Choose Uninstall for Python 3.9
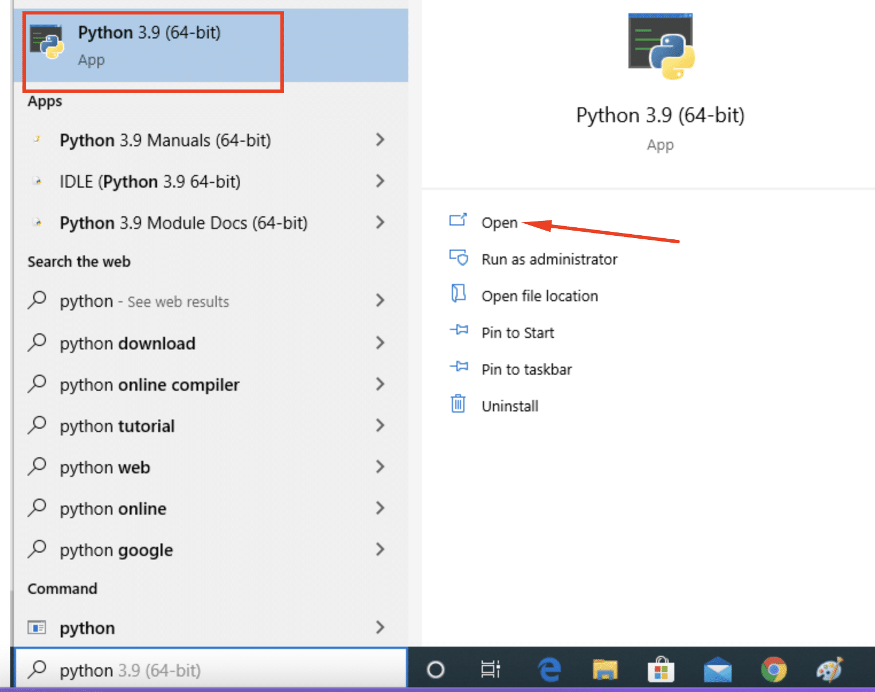Screen dimensions: 875x692 (x=510, y=406)
